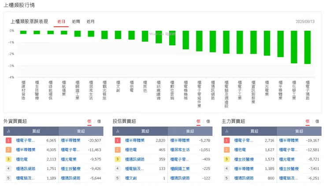The width and height of the screenshot is (326, 186).
Task: Click the 櫃化學工業 bar in chart
Action: coord(294,47)
